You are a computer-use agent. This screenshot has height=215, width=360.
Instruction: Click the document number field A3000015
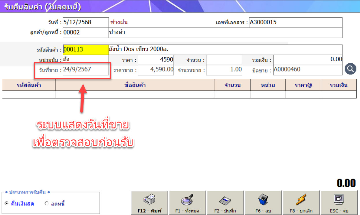[295, 22]
